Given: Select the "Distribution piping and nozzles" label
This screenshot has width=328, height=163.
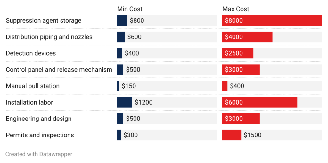Looking at the screenshot, I should (49, 37).
